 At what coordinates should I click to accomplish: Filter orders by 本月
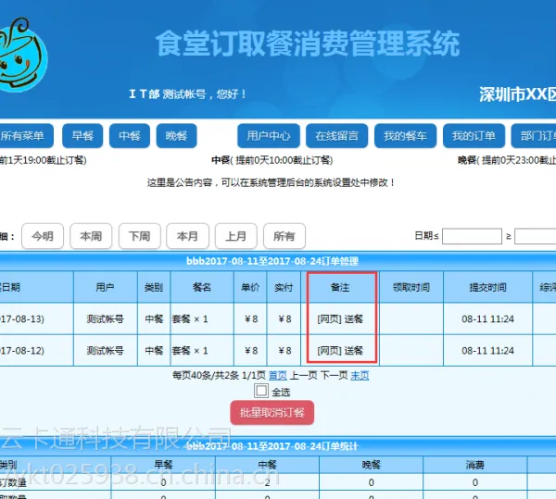187,236
